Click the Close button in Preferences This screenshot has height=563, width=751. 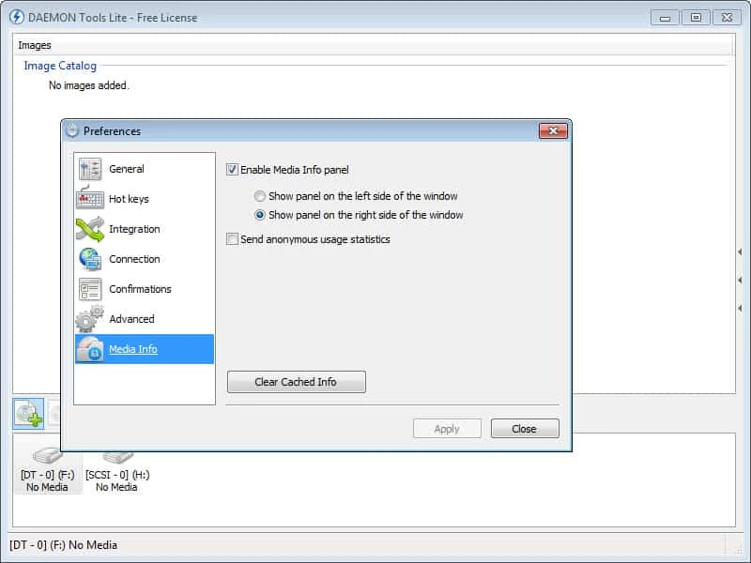(524, 429)
